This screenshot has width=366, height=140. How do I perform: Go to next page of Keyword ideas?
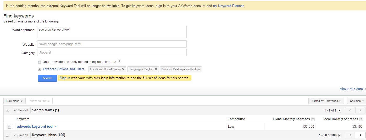(360, 135)
